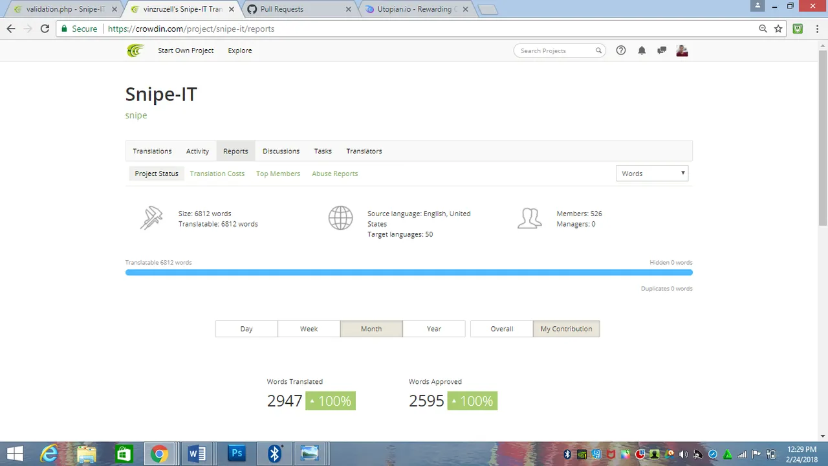Viewport: 828px width, 466px height.
Task: Select the Year period toggle
Action: [434, 329]
